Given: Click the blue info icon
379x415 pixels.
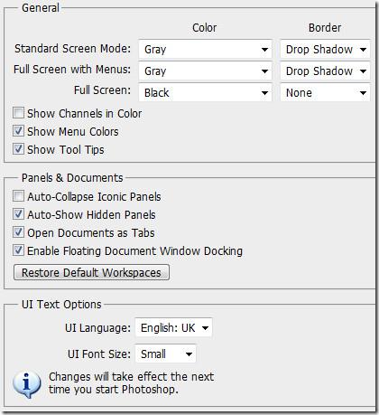Looking at the screenshot, I should 27,384.
